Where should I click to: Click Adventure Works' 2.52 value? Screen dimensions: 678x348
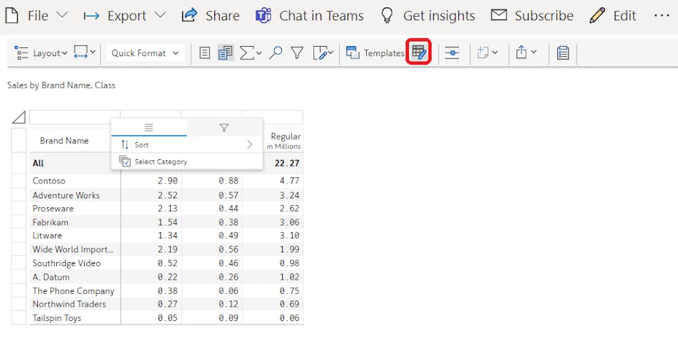coord(167,195)
